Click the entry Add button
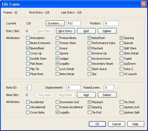Image resolution: width=148 pixels, height=131 pixels. click(x=86, y=31)
